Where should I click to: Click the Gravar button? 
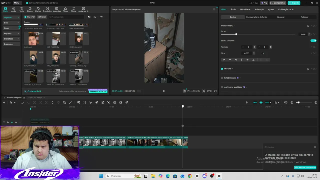point(42,17)
